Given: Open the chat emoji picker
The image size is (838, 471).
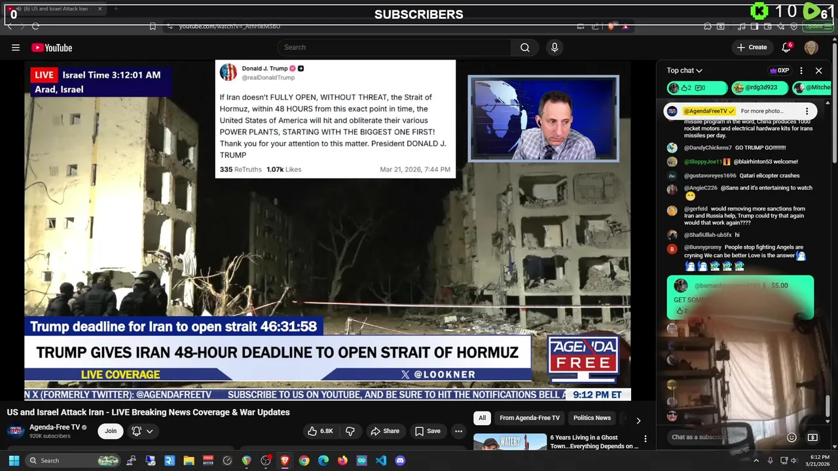Looking at the screenshot, I should pyautogui.click(x=792, y=437).
